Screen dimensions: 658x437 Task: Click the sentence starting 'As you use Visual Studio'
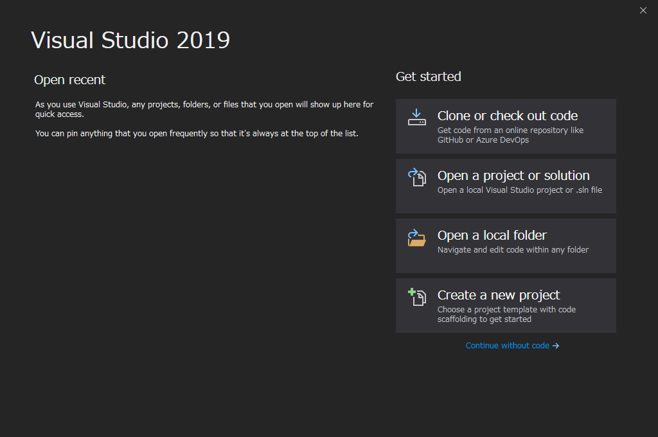tap(204, 109)
